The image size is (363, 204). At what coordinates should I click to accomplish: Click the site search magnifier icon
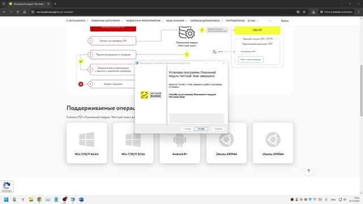pos(270,21)
